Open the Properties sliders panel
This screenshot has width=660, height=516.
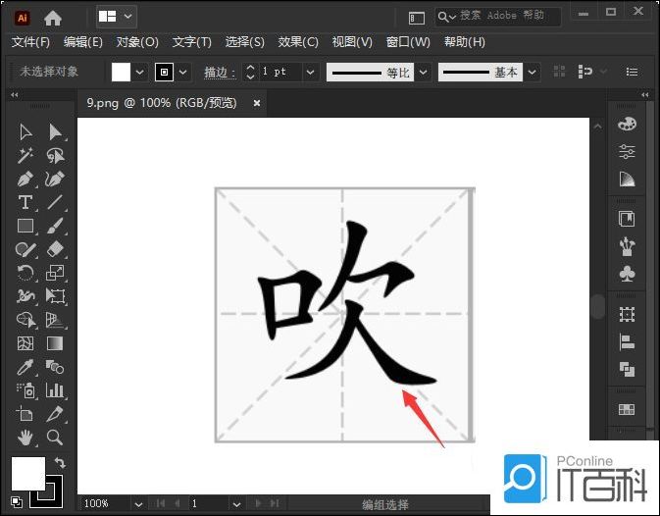point(627,151)
